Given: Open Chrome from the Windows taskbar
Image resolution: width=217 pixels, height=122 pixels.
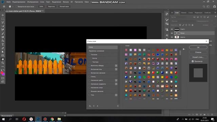Looking at the screenshot, I should pos(52,119).
